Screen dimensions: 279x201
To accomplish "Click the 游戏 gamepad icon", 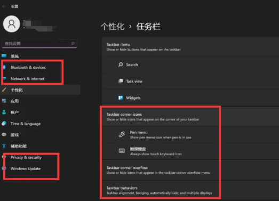I will click(x=4, y=134).
